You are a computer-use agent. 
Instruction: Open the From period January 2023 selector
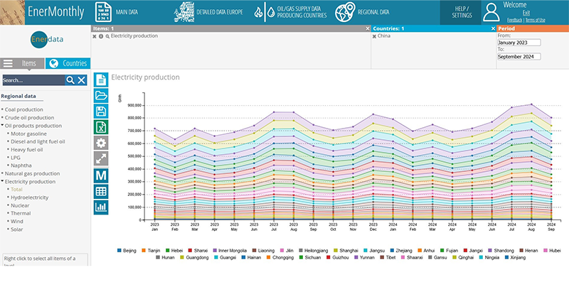pos(519,43)
